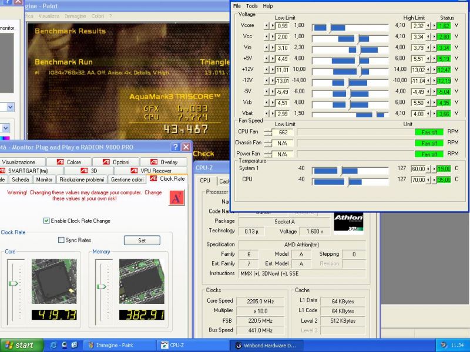Increase the Vio low limit

[273, 48]
